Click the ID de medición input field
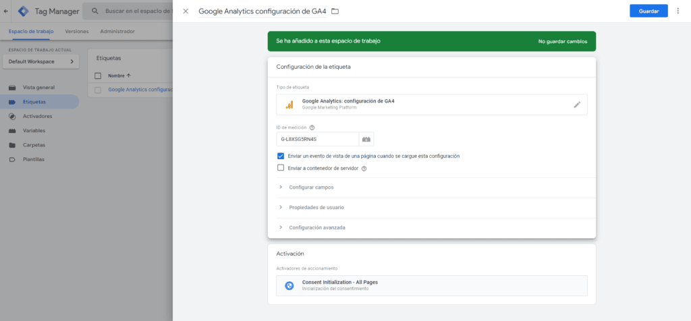Image resolution: width=691 pixels, height=321 pixels. (318, 139)
